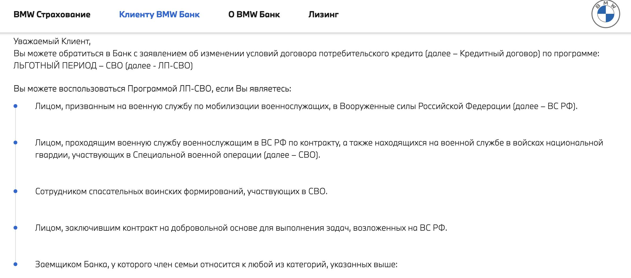Click the blue bullet beside 'Заемщиком Банка' item
Screen dimensions: 631x278
pyautogui.click(x=15, y=264)
